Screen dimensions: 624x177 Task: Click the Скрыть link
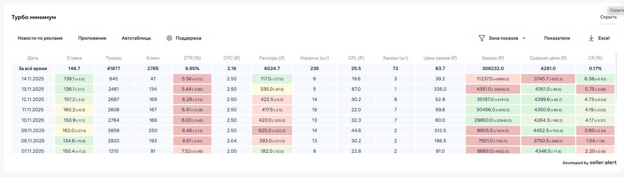pyautogui.click(x=608, y=17)
